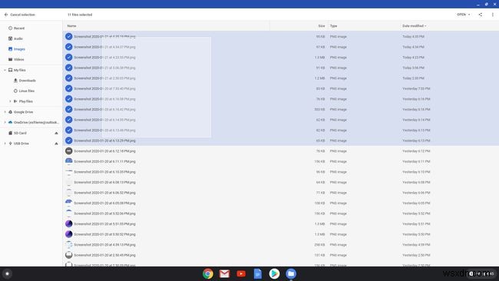Sort by the Type column header

pos(333,26)
